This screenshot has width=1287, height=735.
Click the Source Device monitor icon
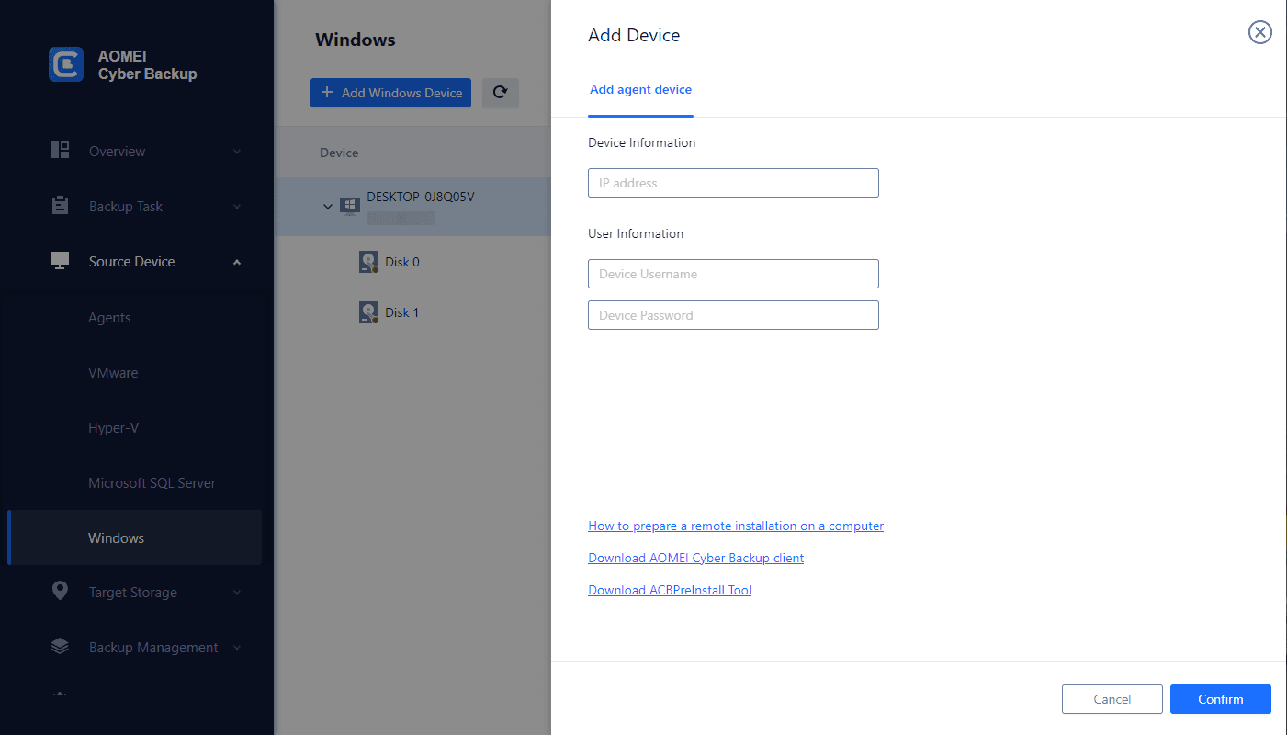click(59, 260)
